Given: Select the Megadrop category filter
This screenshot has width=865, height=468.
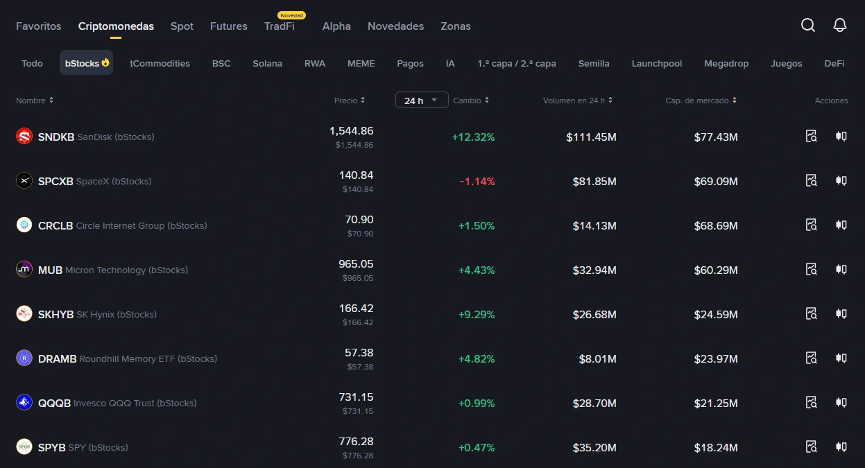Looking at the screenshot, I should 726,63.
